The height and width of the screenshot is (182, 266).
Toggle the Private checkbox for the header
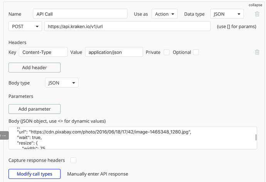click(x=167, y=52)
